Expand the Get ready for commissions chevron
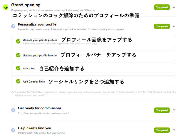 [x=174, y=110]
